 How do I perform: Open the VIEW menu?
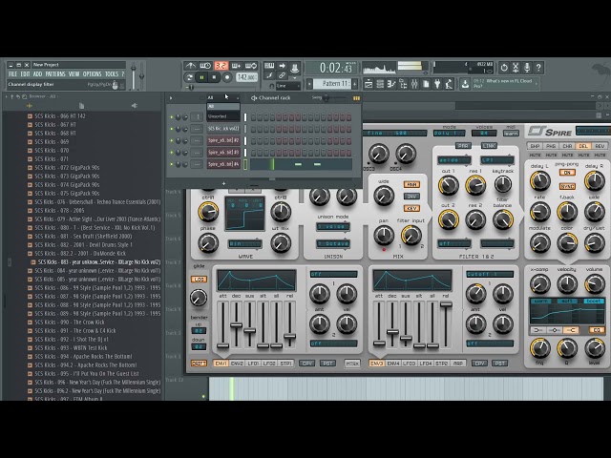click(x=74, y=74)
